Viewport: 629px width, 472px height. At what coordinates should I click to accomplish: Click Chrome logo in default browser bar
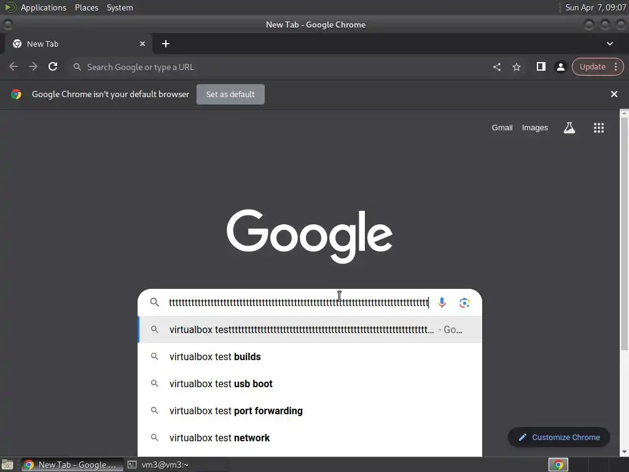(x=16, y=94)
